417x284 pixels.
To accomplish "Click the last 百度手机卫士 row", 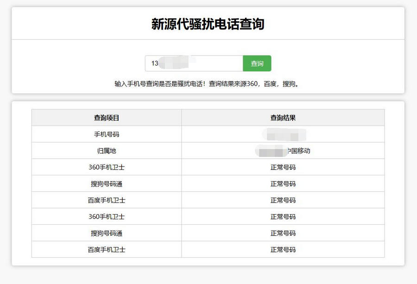I will pyautogui.click(x=106, y=249).
